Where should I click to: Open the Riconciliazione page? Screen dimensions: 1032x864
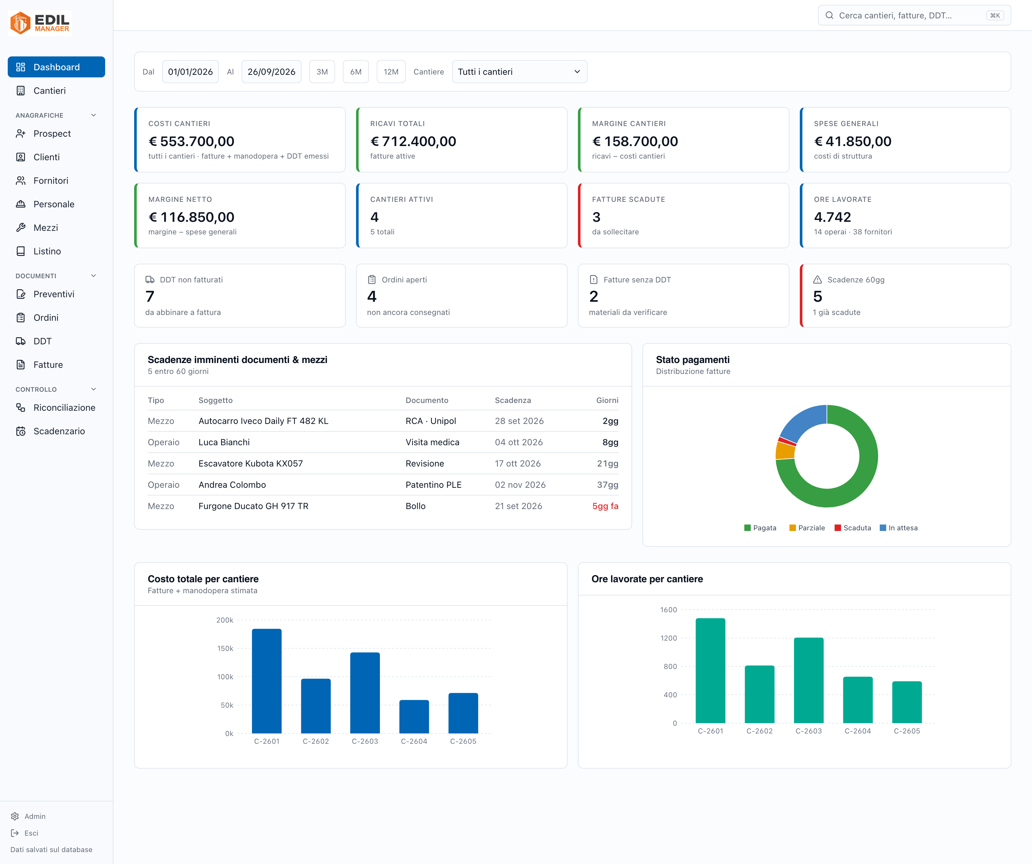[56, 408]
